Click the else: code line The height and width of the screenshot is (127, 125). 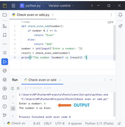32,40
